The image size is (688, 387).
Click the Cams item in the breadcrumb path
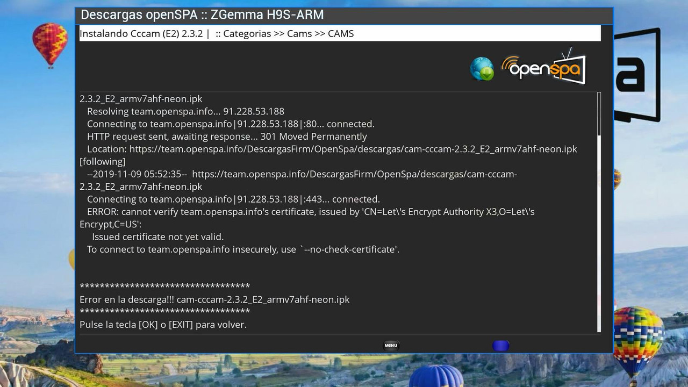pos(299,33)
